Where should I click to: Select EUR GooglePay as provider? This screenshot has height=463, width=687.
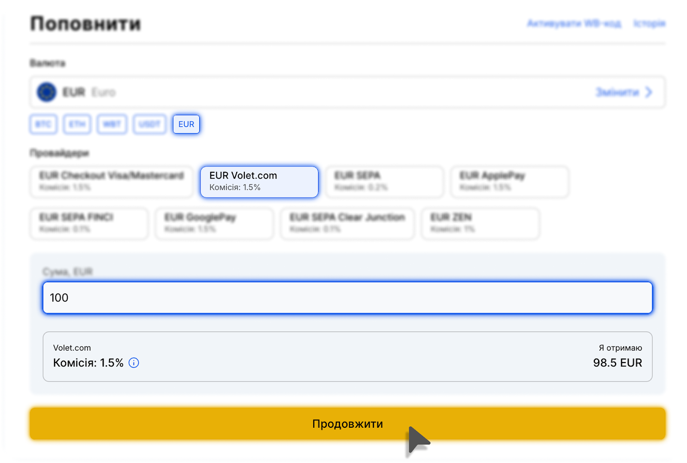[x=214, y=223]
